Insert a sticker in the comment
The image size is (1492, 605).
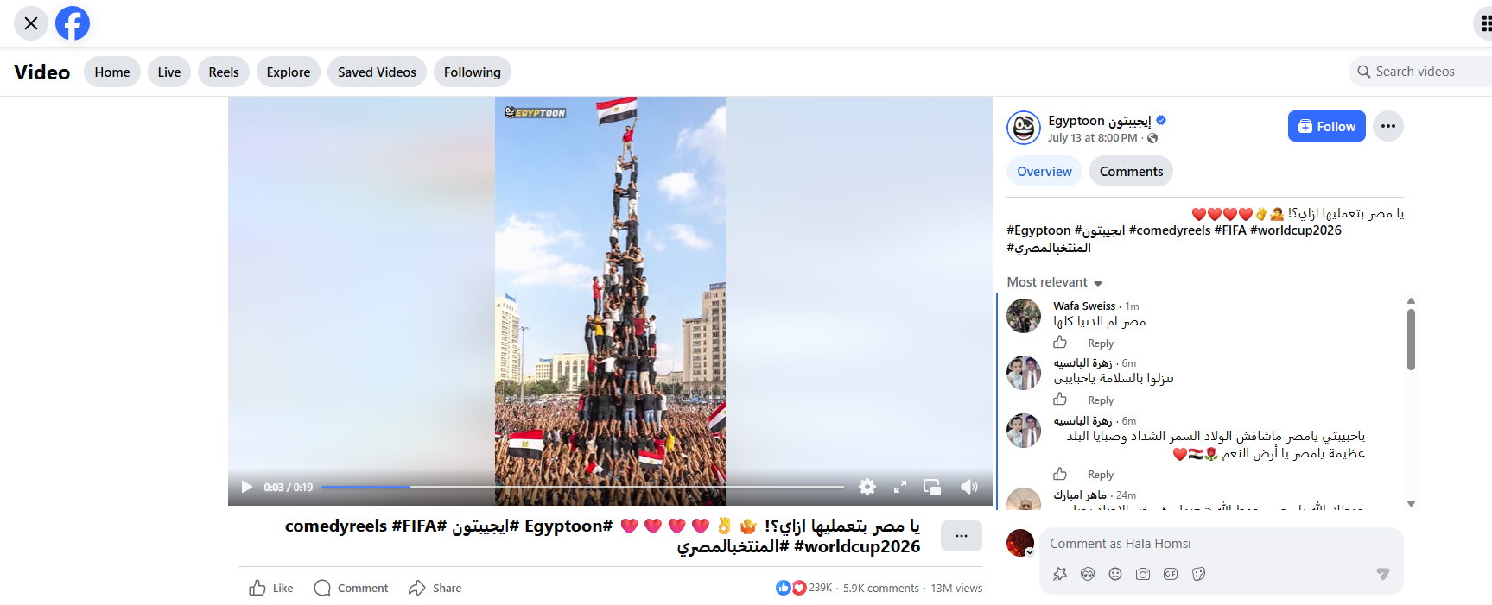point(1198,574)
